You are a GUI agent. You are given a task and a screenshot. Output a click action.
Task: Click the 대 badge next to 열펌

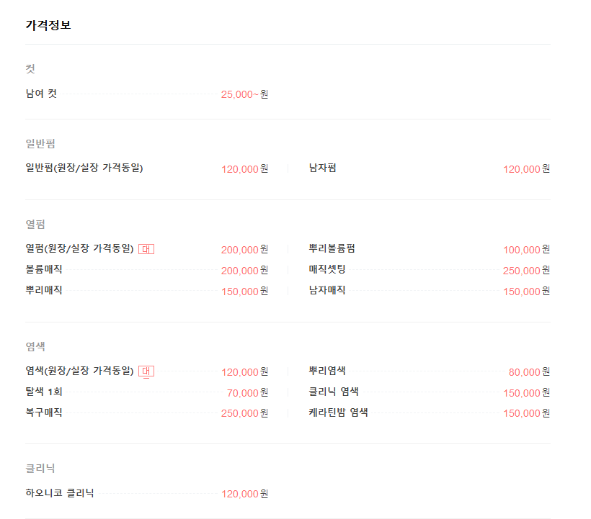pyautogui.click(x=146, y=249)
